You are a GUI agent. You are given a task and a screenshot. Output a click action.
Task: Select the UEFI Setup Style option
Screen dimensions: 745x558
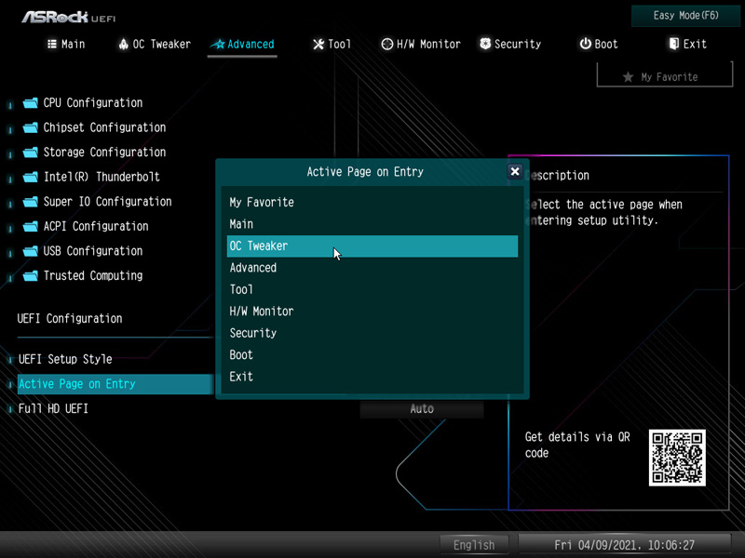pyautogui.click(x=65, y=359)
